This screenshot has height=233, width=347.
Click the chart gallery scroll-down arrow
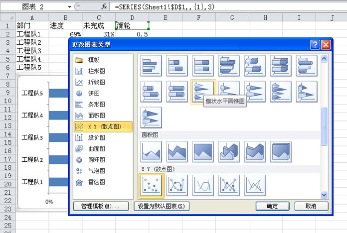pos(324,195)
